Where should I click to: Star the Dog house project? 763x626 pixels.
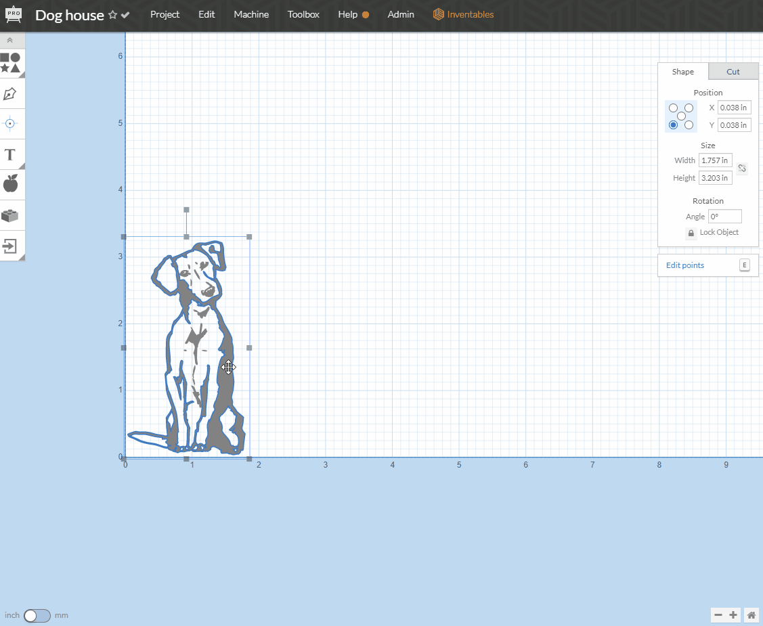(113, 15)
